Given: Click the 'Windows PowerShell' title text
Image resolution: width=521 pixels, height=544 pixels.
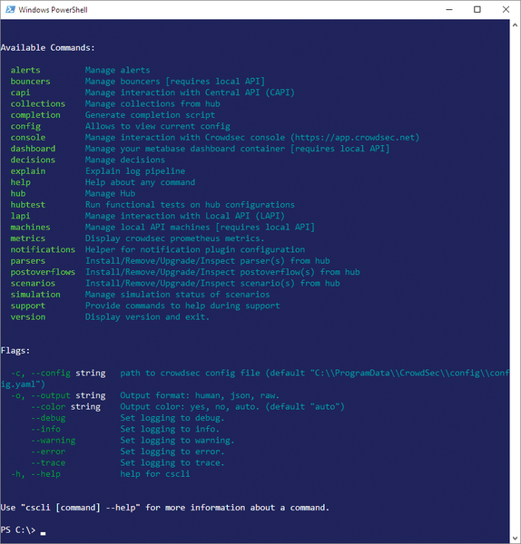Looking at the screenshot, I should 54,10.
